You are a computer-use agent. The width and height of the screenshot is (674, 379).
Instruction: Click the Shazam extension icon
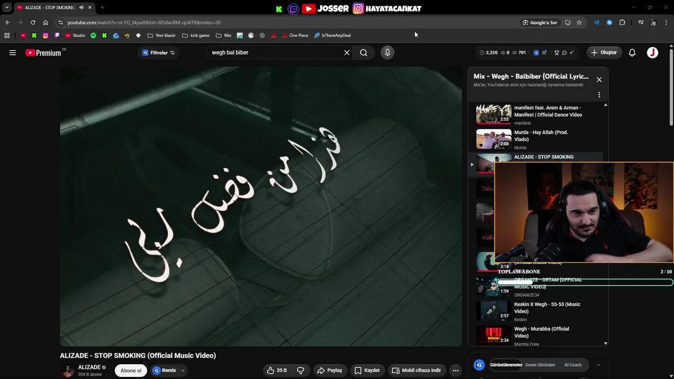[609, 23]
